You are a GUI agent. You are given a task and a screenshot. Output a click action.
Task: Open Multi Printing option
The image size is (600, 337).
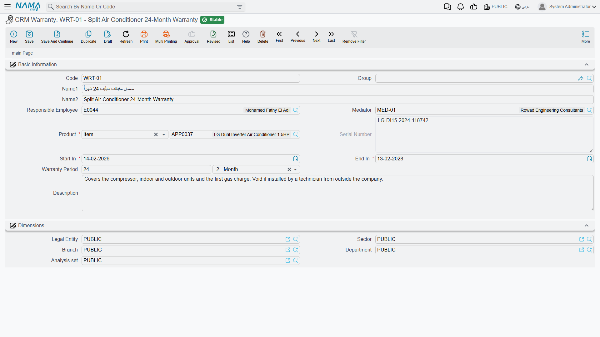coord(166,37)
